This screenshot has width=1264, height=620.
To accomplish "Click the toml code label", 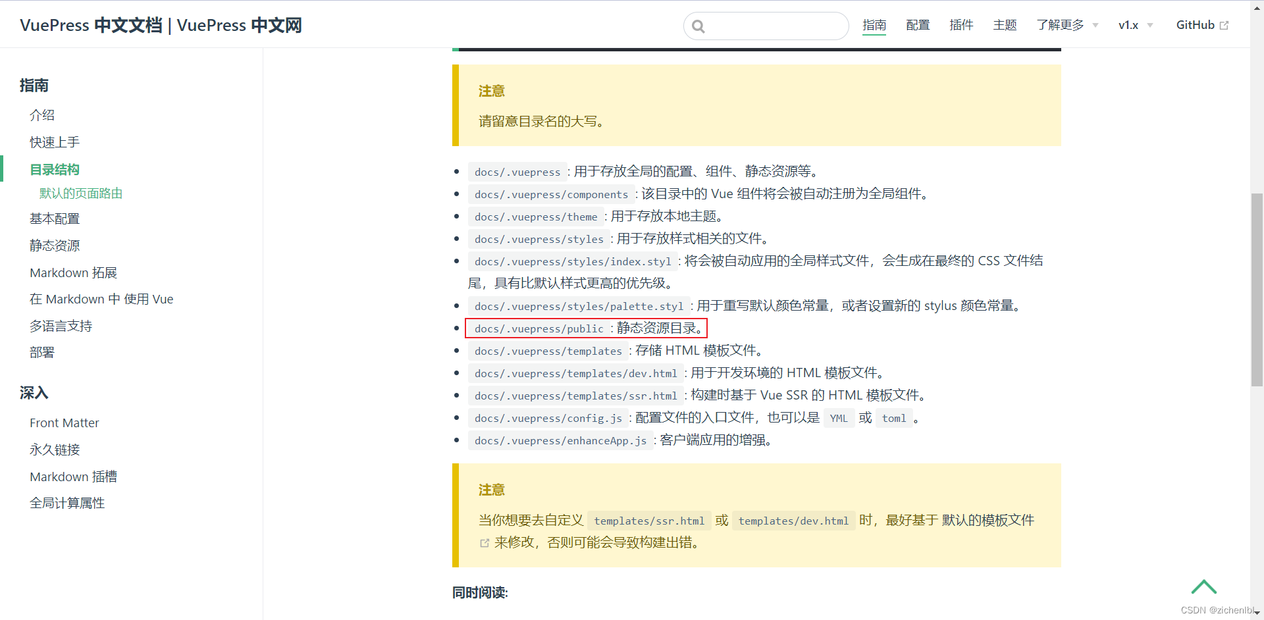I will click(x=894, y=418).
